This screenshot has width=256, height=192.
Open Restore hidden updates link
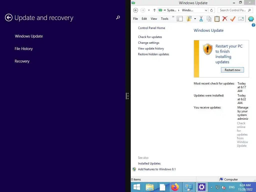coord(153,54)
